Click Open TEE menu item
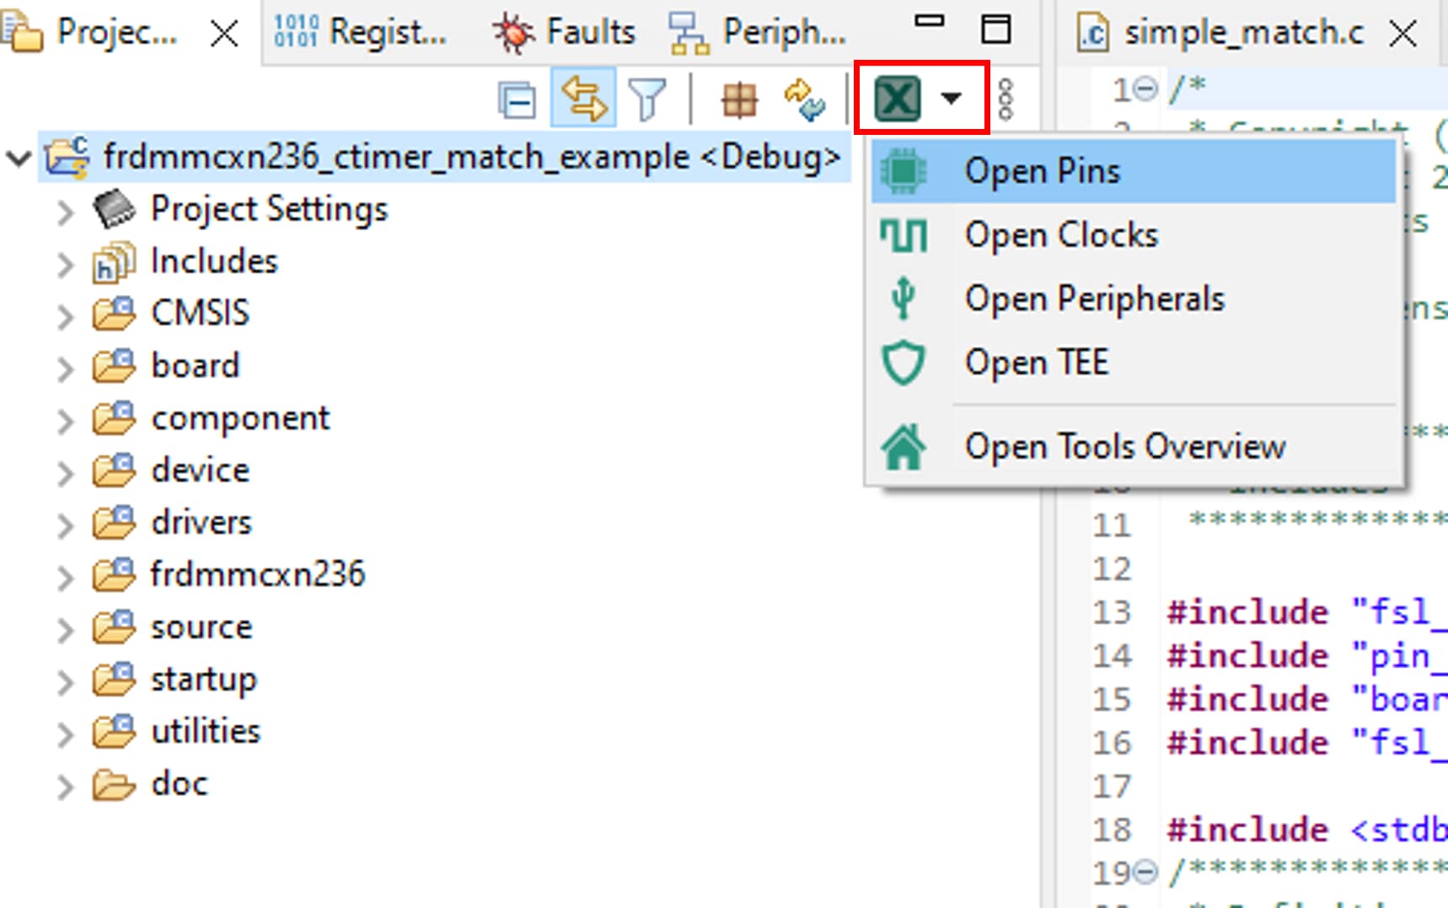 (x=1036, y=363)
